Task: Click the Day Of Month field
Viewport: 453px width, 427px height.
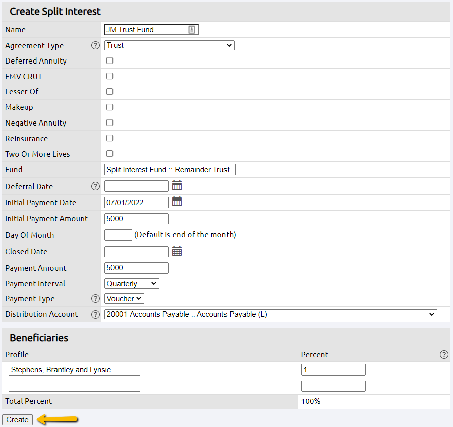Action: pyautogui.click(x=118, y=235)
